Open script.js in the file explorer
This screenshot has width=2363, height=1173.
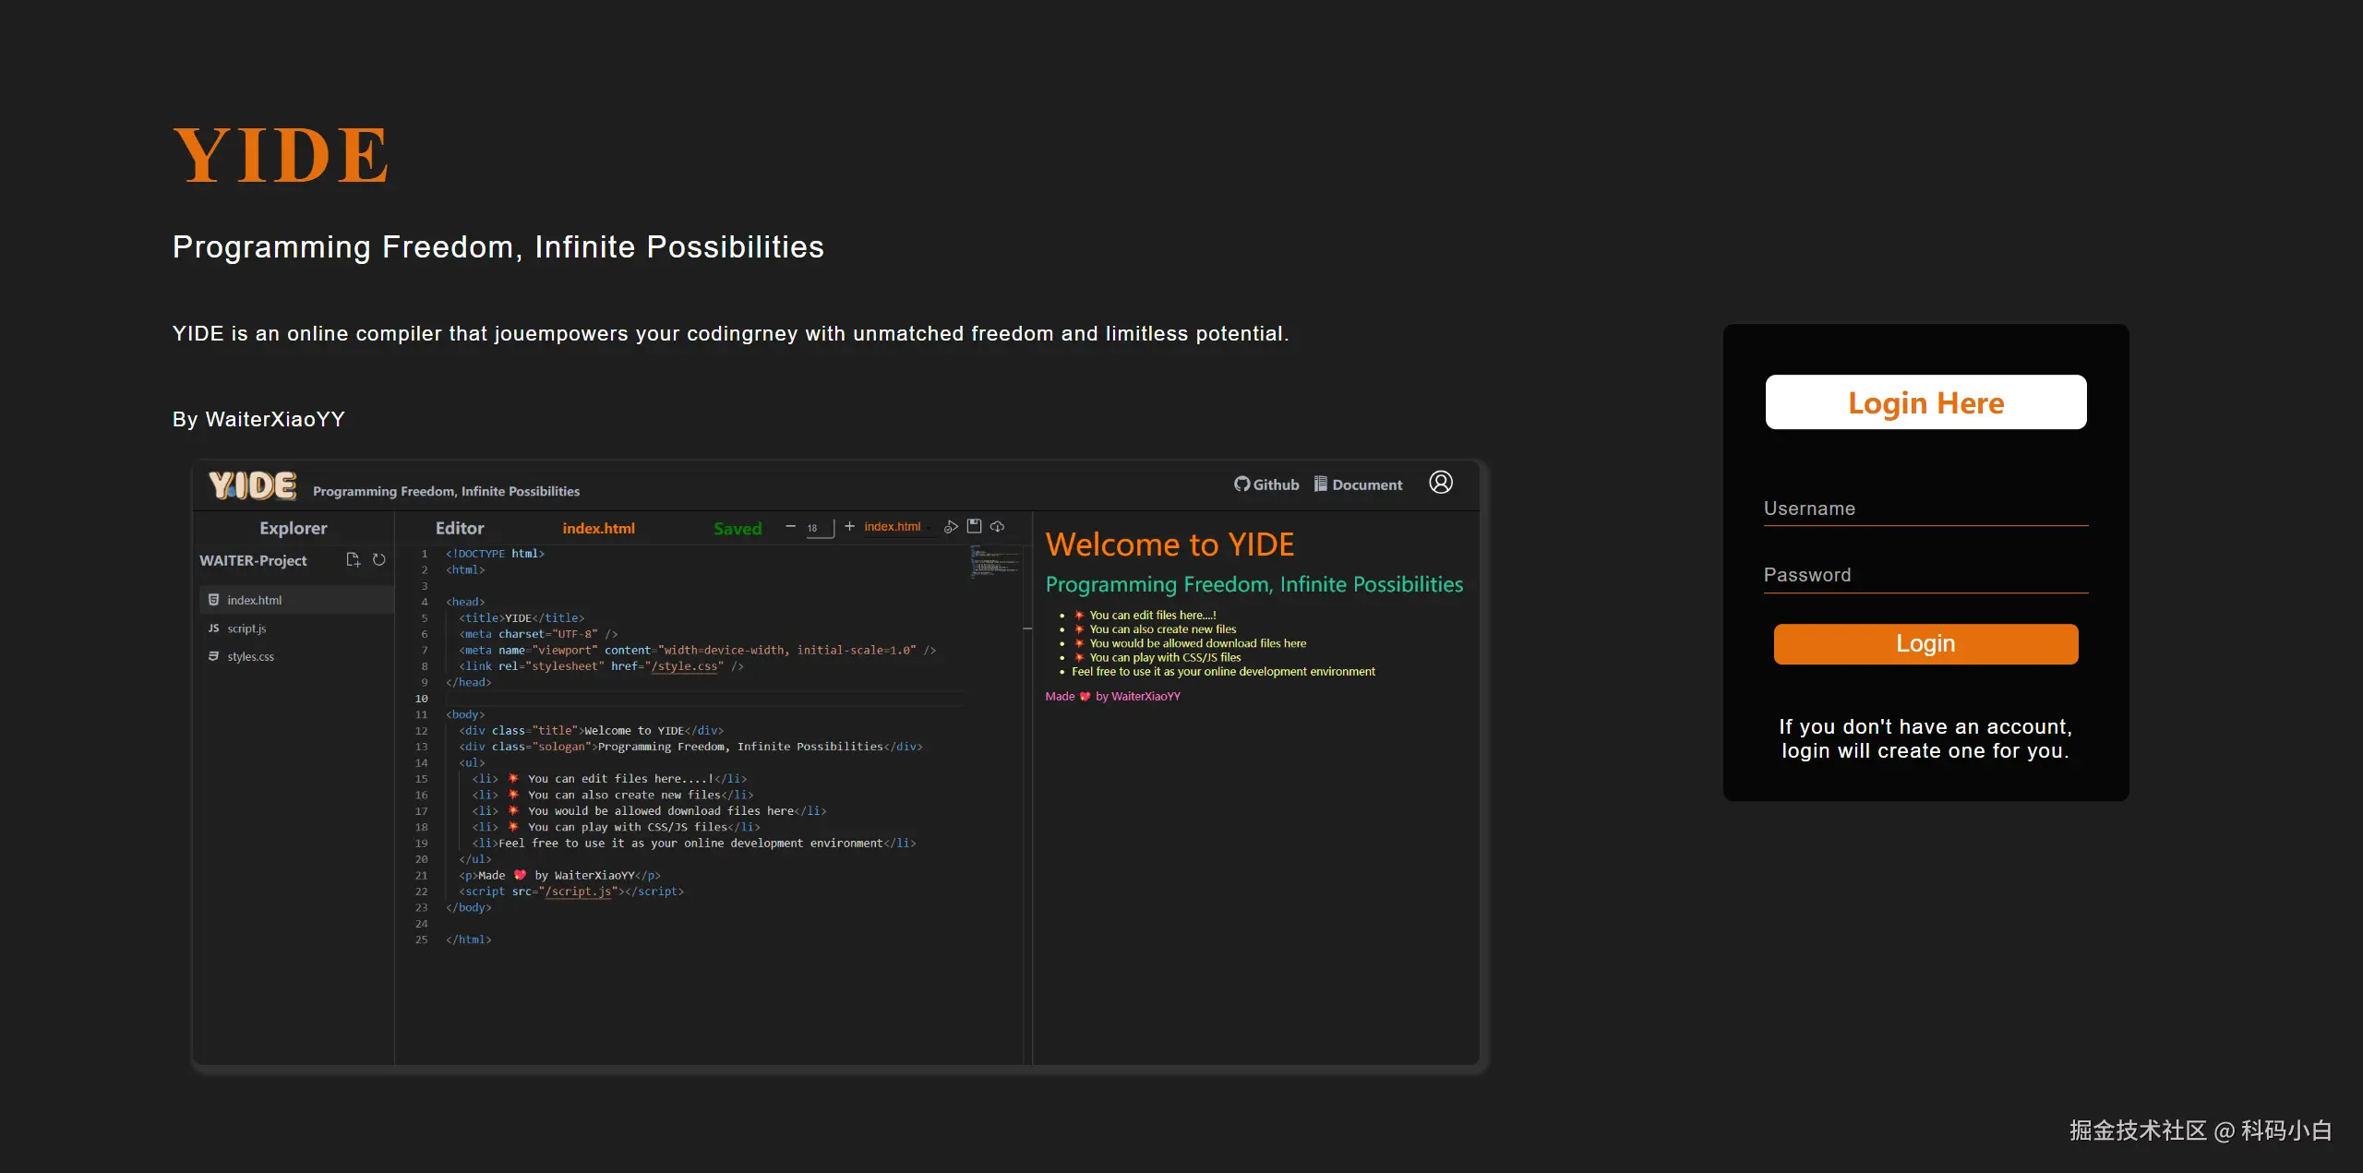click(x=246, y=628)
